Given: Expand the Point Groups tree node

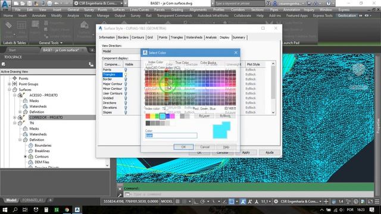Looking at the screenshot, I should (10, 84).
